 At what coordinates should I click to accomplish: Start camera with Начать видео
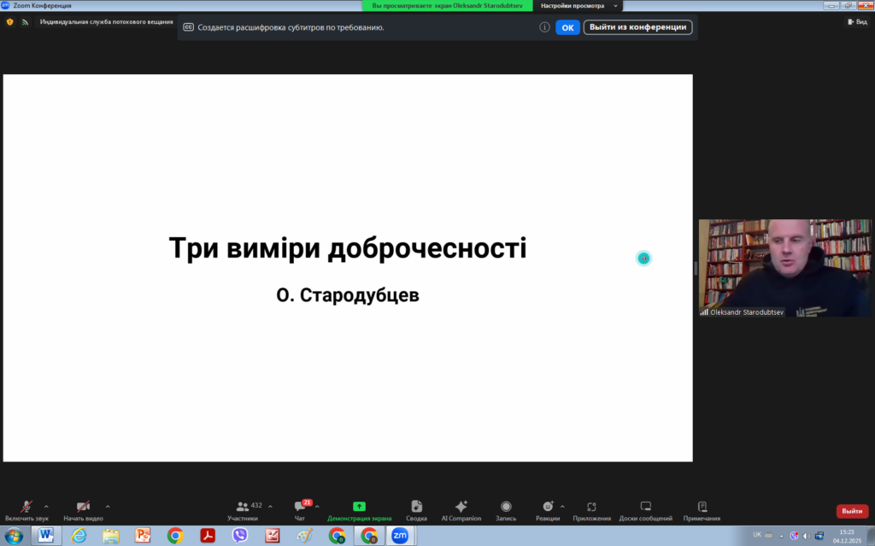pyautogui.click(x=83, y=509)
